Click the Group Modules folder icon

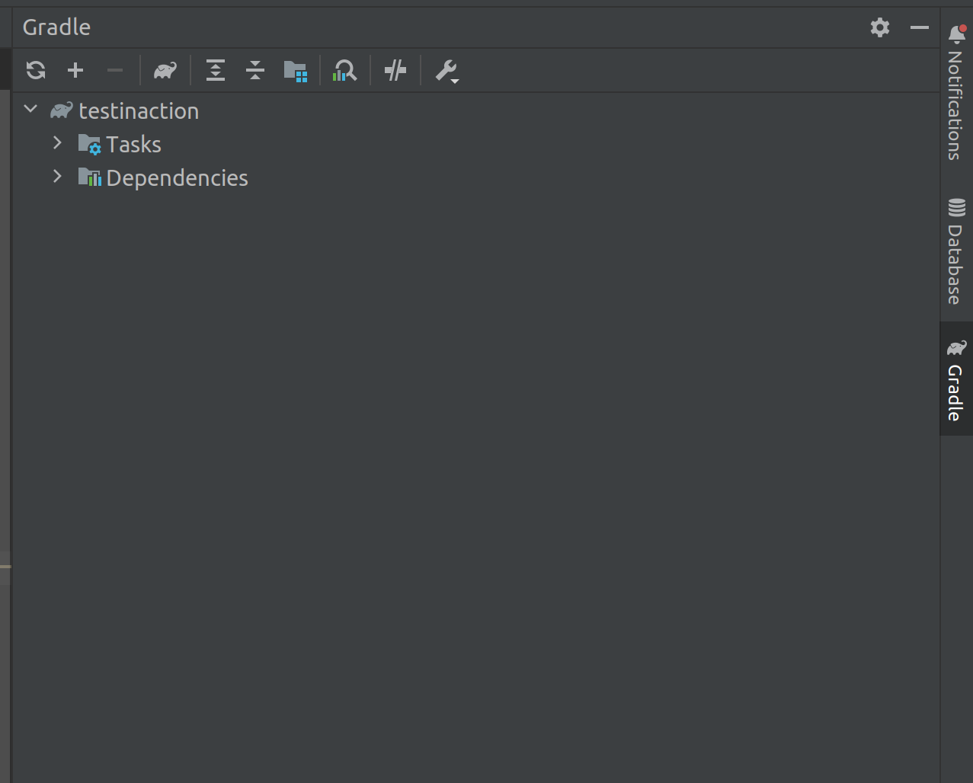click(x=296, y=71)
